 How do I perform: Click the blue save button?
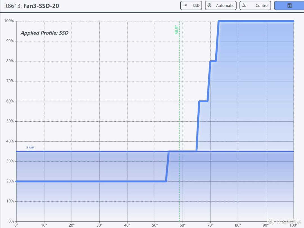coord(289,5)
